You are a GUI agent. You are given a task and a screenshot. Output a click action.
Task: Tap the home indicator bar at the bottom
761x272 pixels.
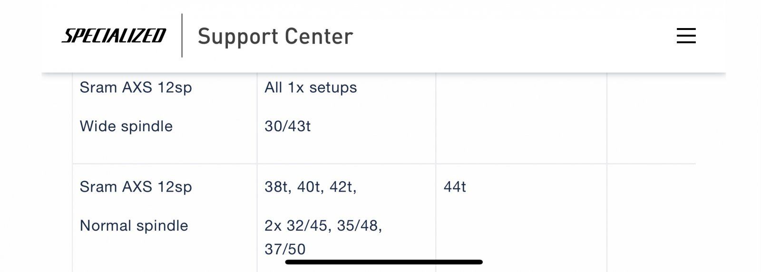[383, 262]
